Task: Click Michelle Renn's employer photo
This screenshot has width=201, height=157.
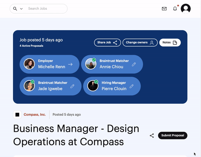Action: tap(29, 64)
